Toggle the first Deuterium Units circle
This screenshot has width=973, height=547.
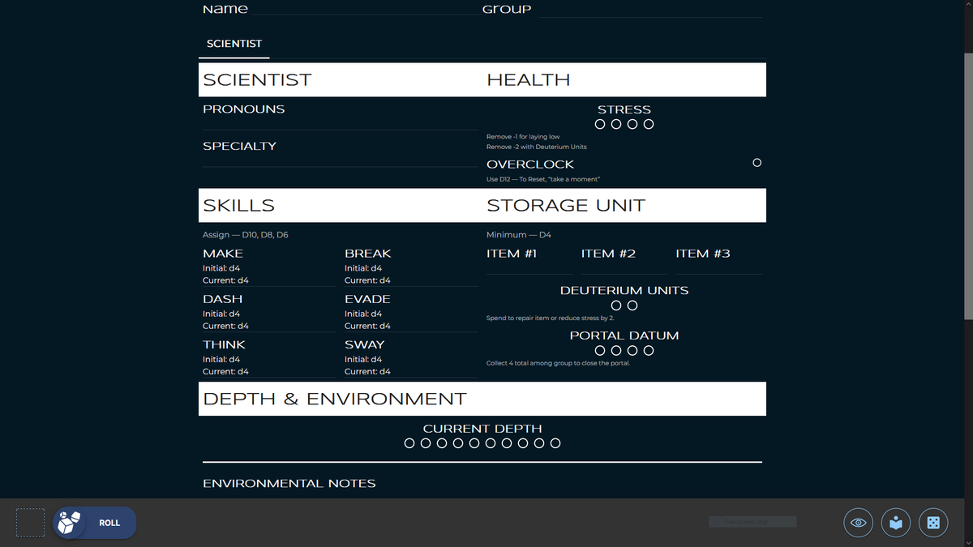point(616,306)
